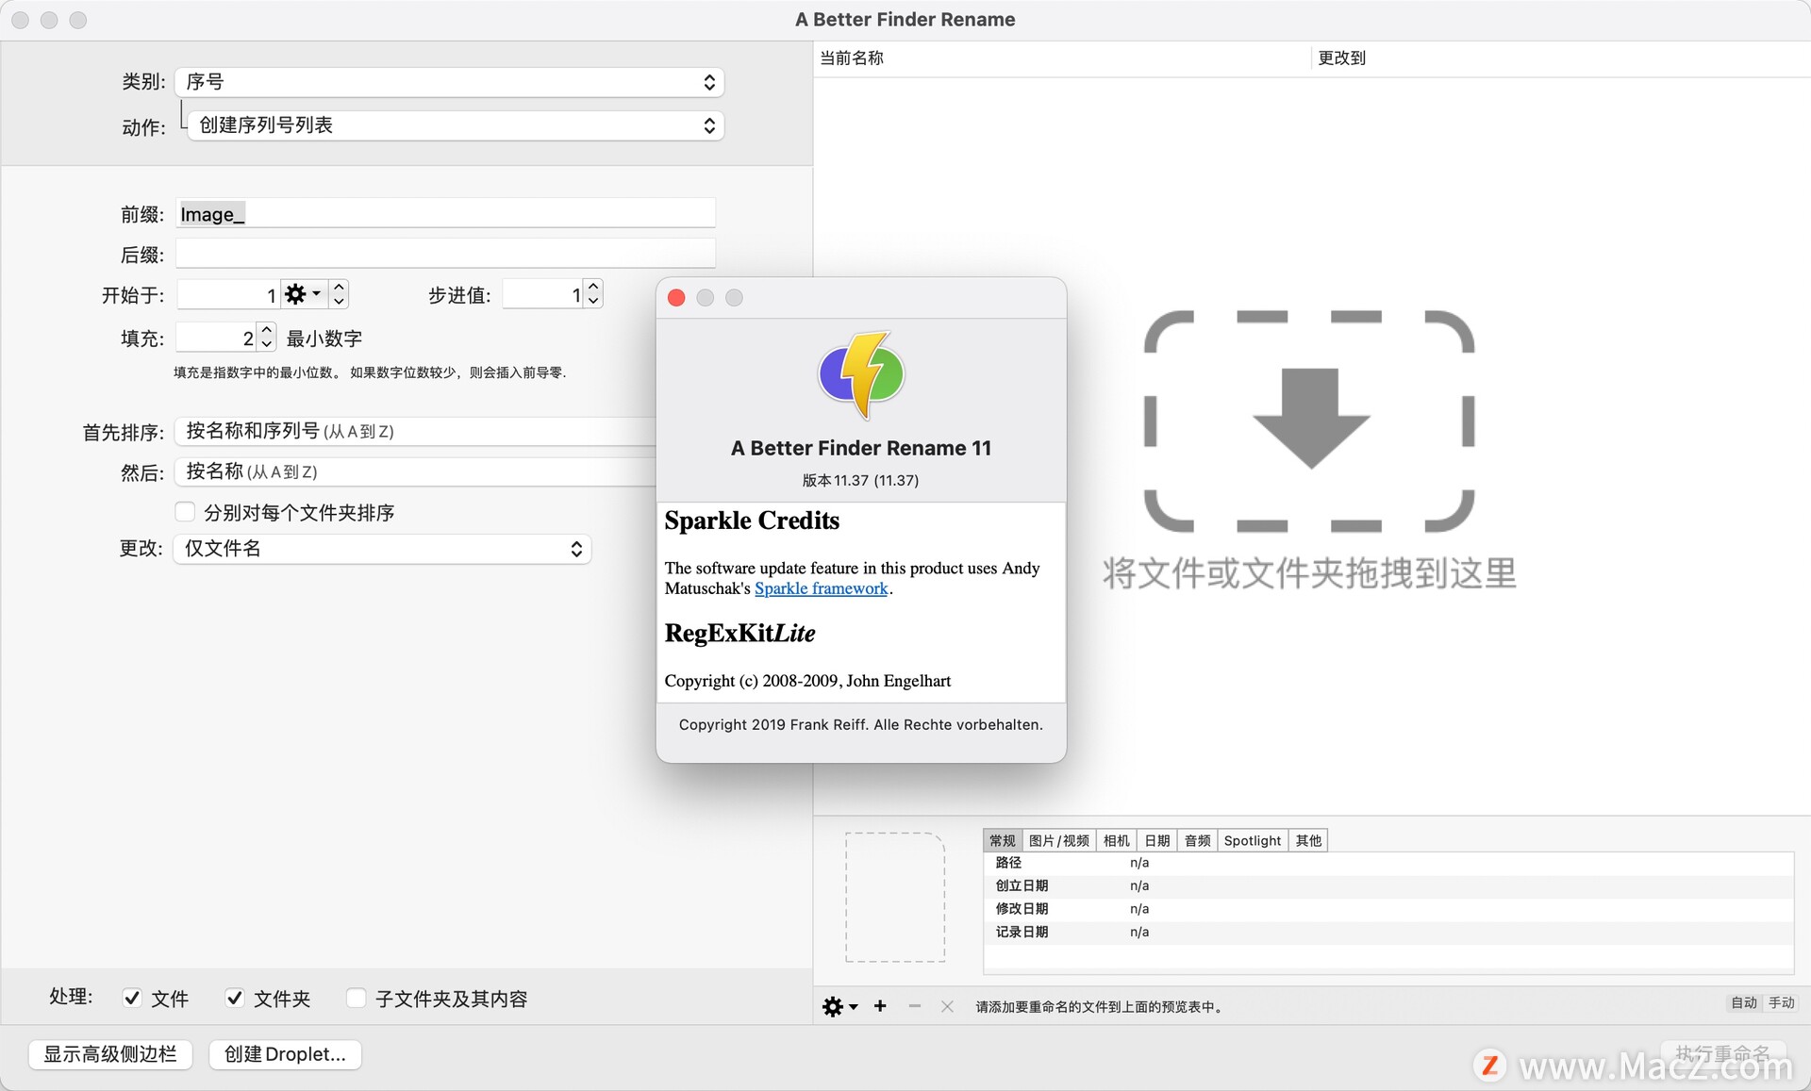
Task: Open the gear options next to 开始于 field
Action: pos(303,294)
